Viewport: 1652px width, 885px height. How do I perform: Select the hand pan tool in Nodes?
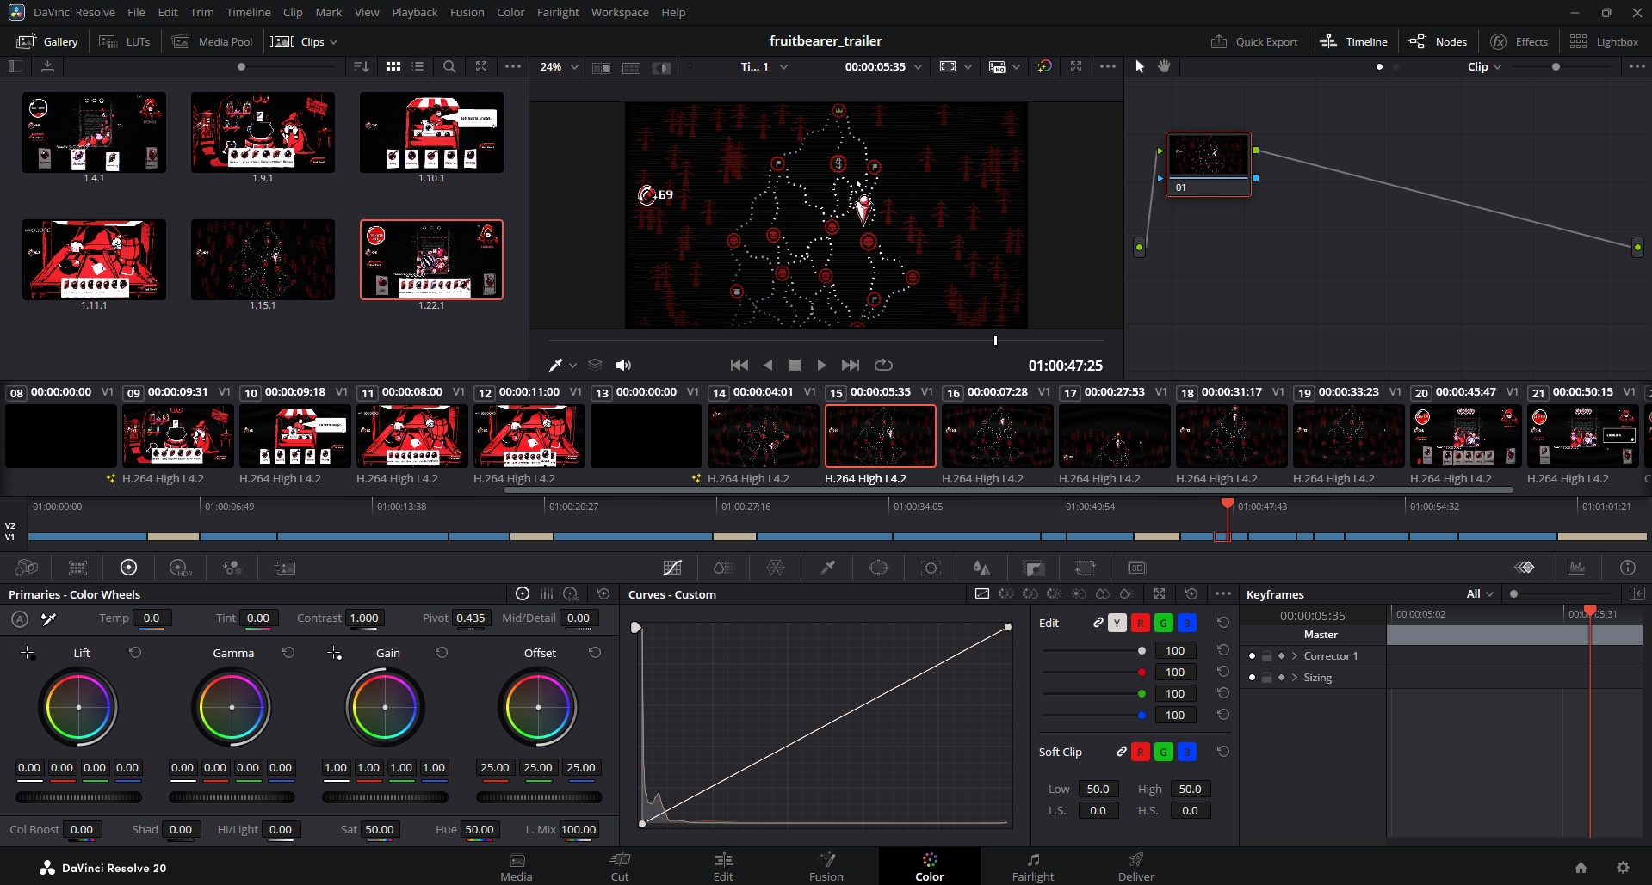pos(1165,66)
